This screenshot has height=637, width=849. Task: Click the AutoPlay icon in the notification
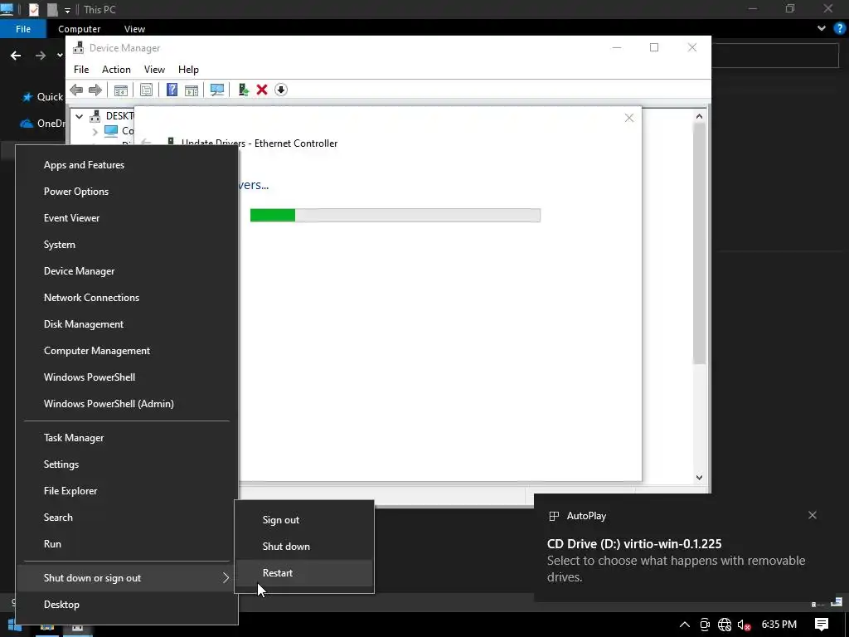pos(554,516)
